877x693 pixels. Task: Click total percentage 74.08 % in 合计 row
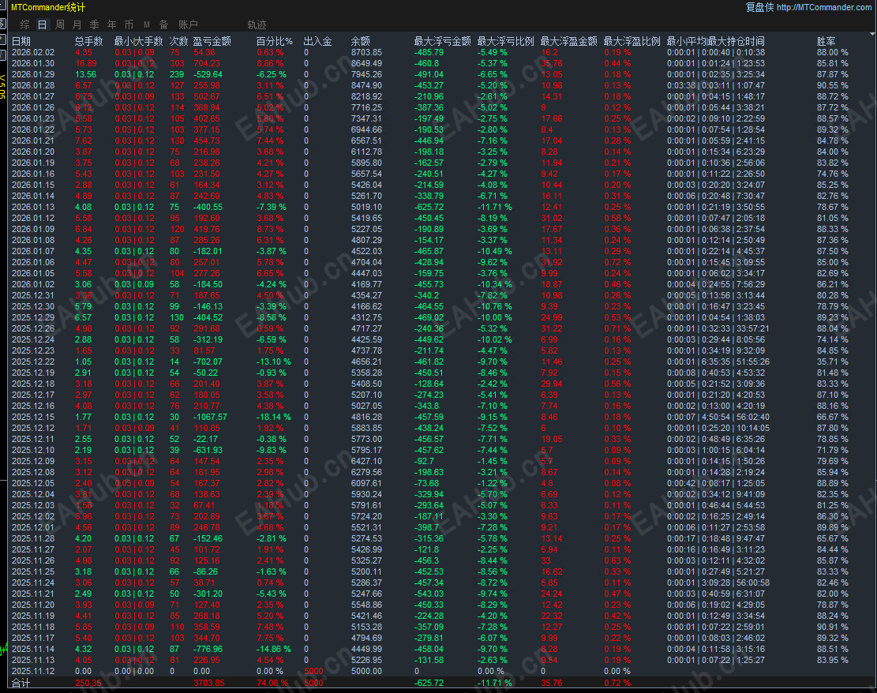click(272, 683)
